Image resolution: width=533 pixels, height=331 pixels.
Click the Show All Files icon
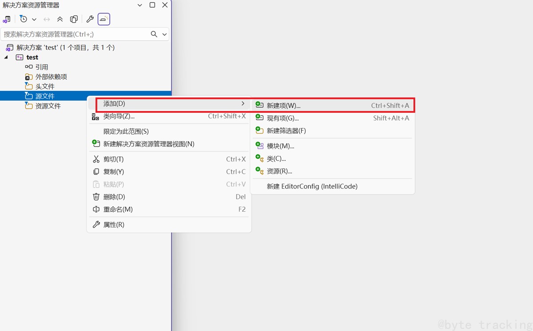tap(74, 19)
